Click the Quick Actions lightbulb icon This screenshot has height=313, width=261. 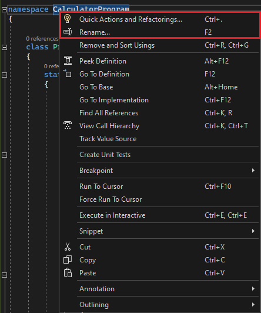coord(68,19)
